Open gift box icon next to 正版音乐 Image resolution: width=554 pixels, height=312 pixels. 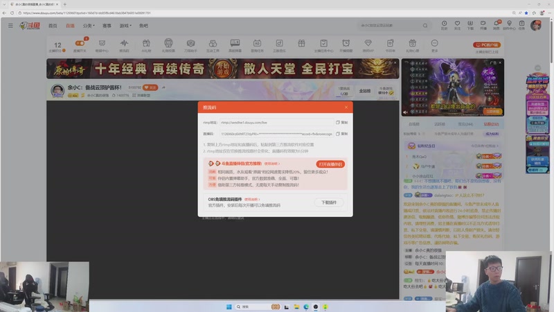point(301,44)
